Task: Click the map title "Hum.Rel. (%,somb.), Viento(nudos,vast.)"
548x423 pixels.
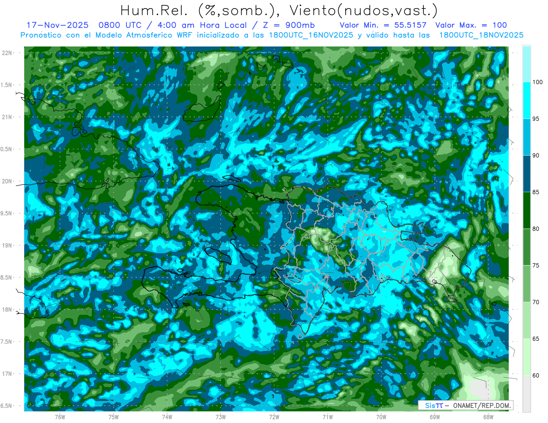Action: coord(279,10)
